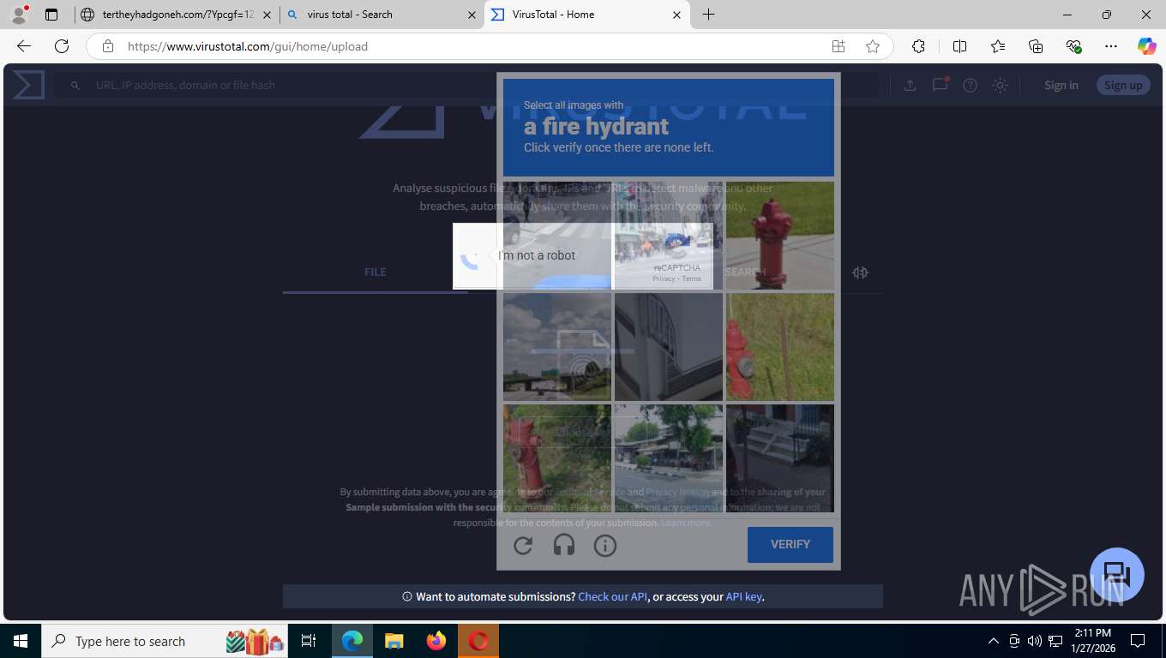Open Browser essentials heart icon

coord(1073,46)
